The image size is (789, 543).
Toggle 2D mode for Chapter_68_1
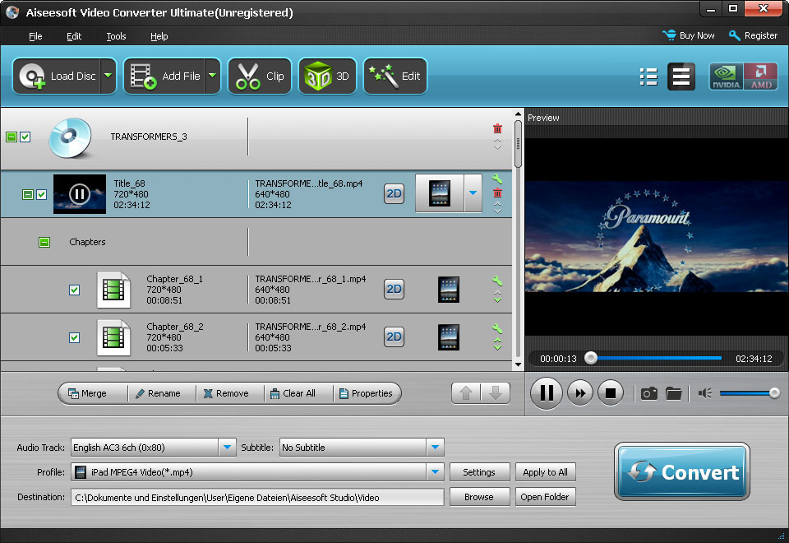pyautogui.click(x=394, y=289)
